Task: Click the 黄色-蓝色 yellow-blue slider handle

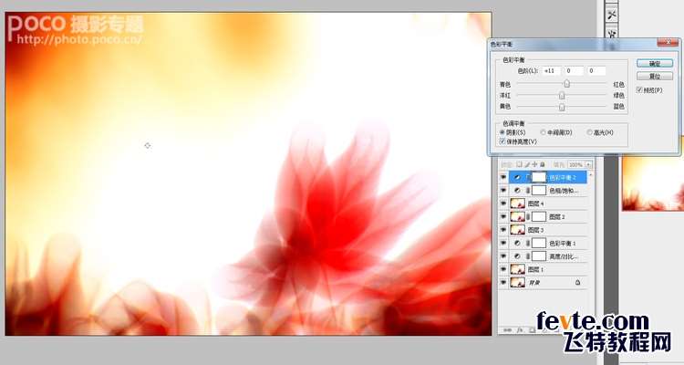Action: [x=562, y=106]
